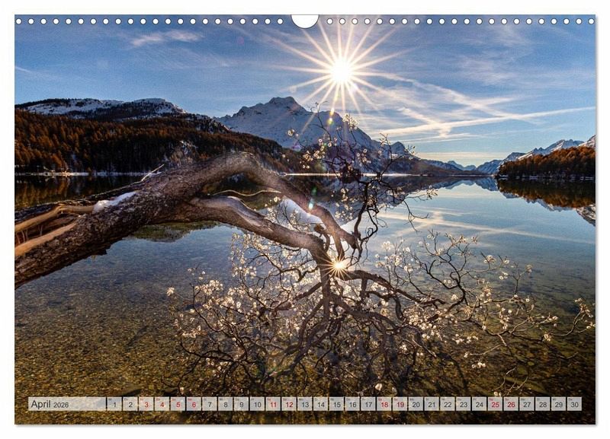Pick the 30 day box
The width and height of the screenshot is (610, 439).
coord(575,404)
